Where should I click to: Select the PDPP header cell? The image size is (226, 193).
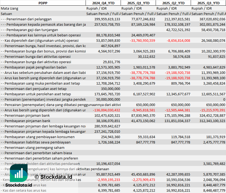pos(43,3)
